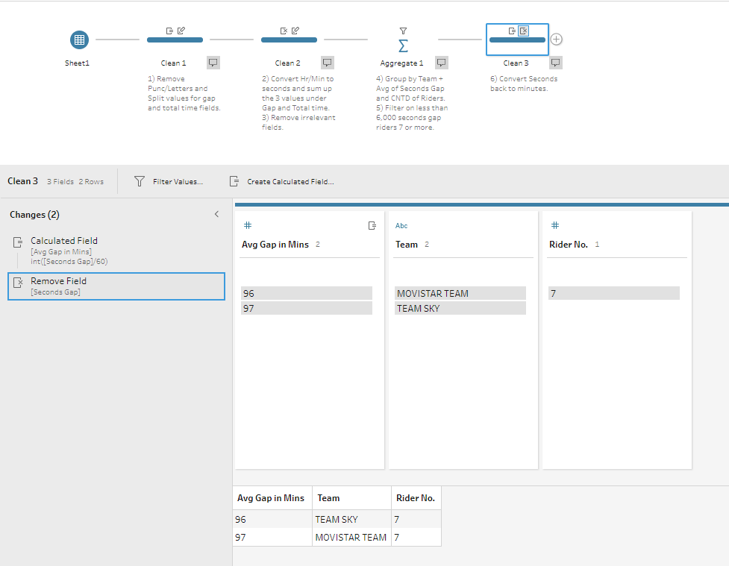729x566 pixels.
Task: Click the Aggregate 1 step label
Action: coord(401,63)
